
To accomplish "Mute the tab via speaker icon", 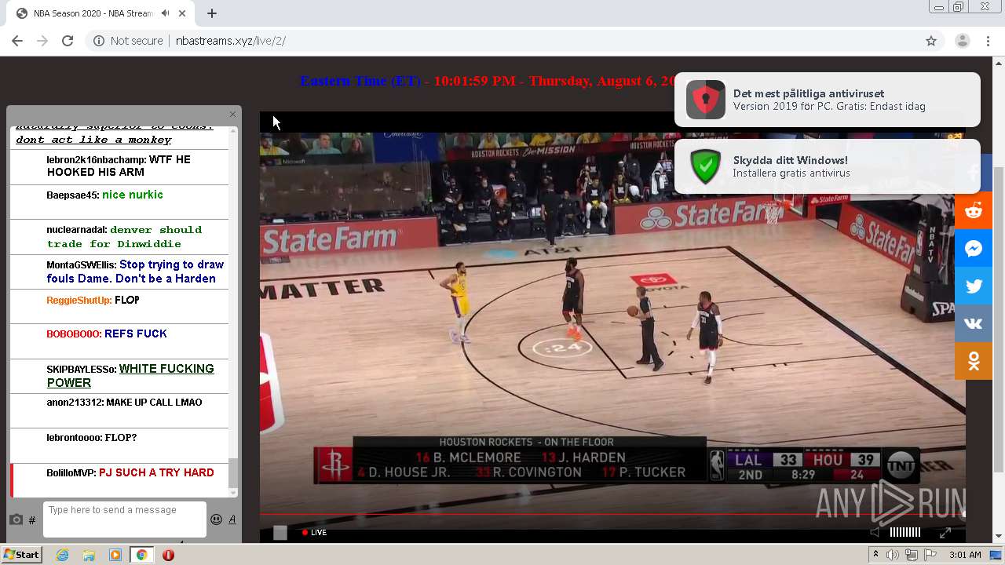I will tap(165, 13).
